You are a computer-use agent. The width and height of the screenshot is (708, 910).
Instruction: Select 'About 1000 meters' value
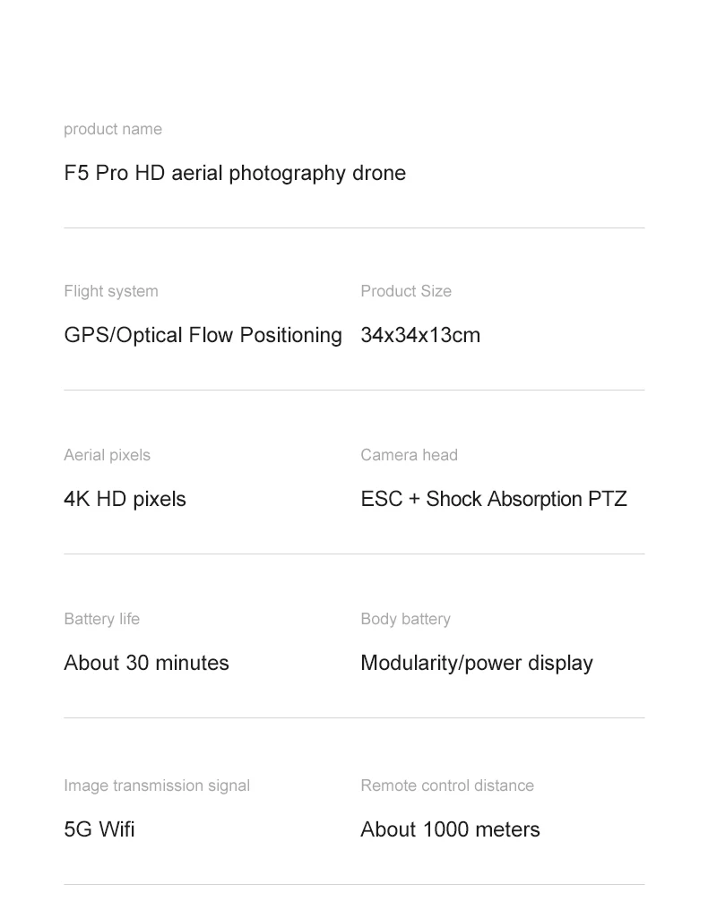click(450, 829)
